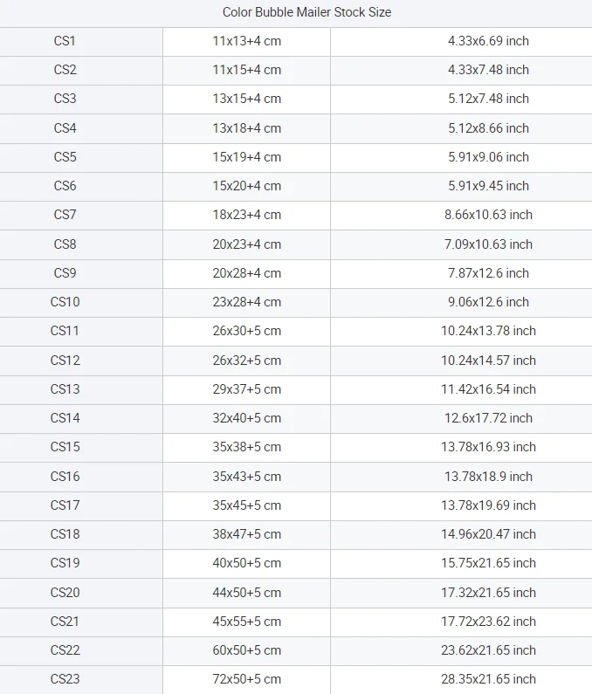Select the 5.12x7.48 inch cell
This screenshot has width=592, height=694.
[488, 99]
